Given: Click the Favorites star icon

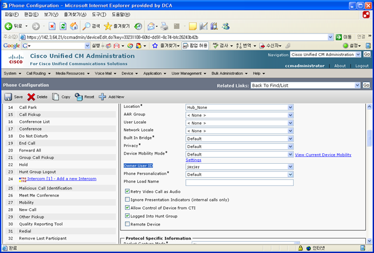Looking at the screenshot, I should pyautogui.click(x=108, y=26).
